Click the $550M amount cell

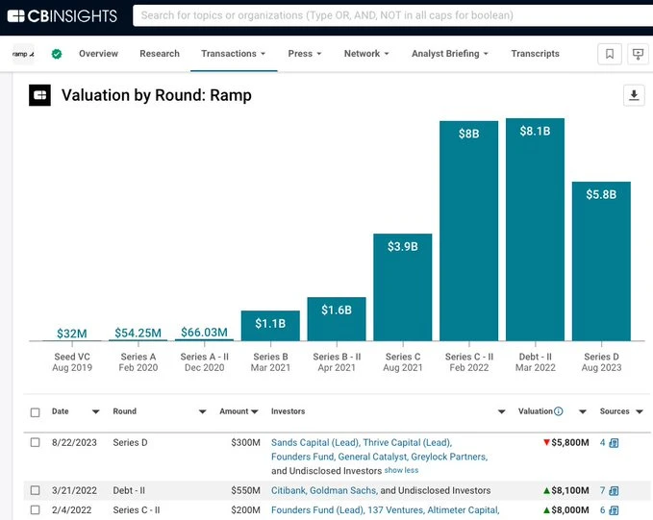point(245,490)
